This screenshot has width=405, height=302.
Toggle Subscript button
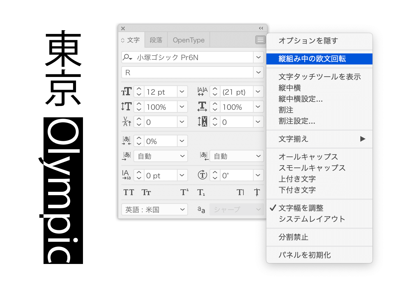coord(201,192)
